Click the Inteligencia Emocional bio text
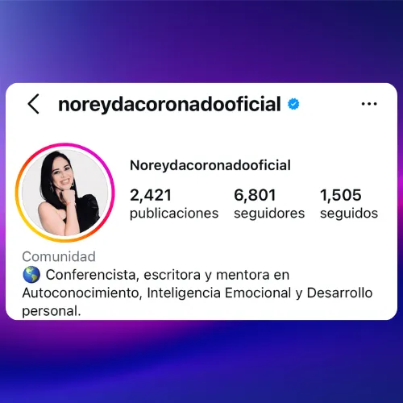403x403 pixels. pos(219,293)
